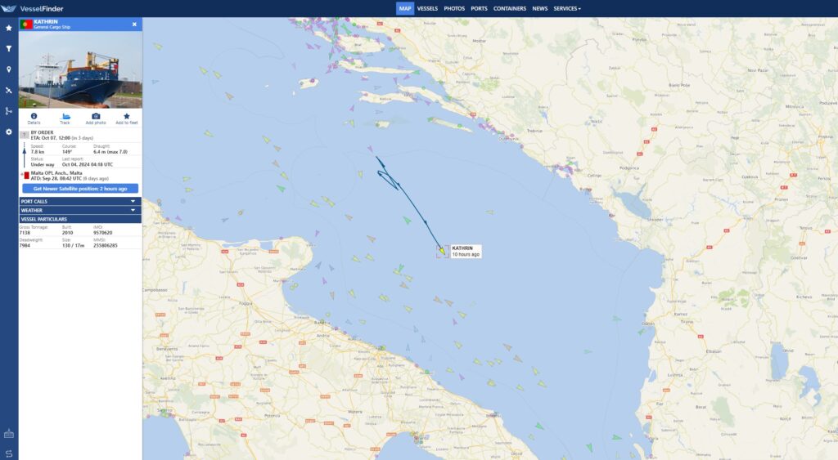Image resolution: width=838 pixels, height=460 pixels.
Task: Open the Containers menu item
Action: (x=509, y=8)
